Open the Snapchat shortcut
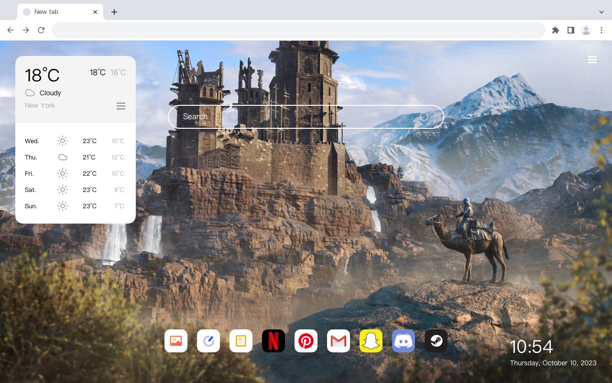This screenshot has width=612, height=383. [371, 341]
